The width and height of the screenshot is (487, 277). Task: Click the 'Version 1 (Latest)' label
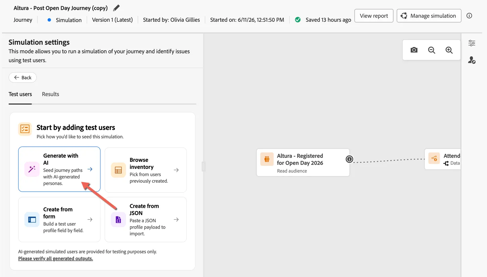click(x=112, y=20)
